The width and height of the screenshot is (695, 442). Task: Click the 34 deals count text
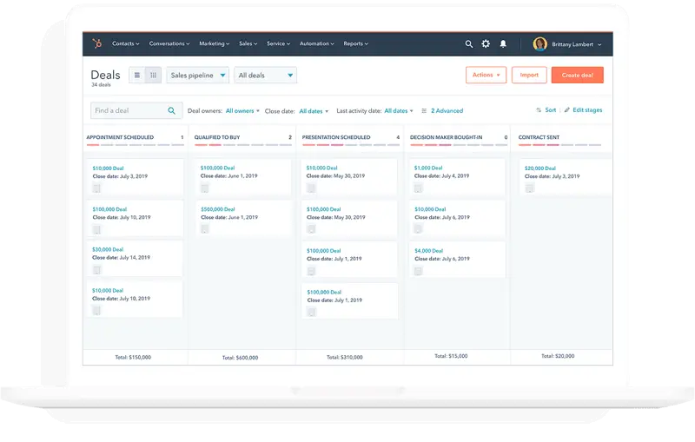click(x=101, y=84)
